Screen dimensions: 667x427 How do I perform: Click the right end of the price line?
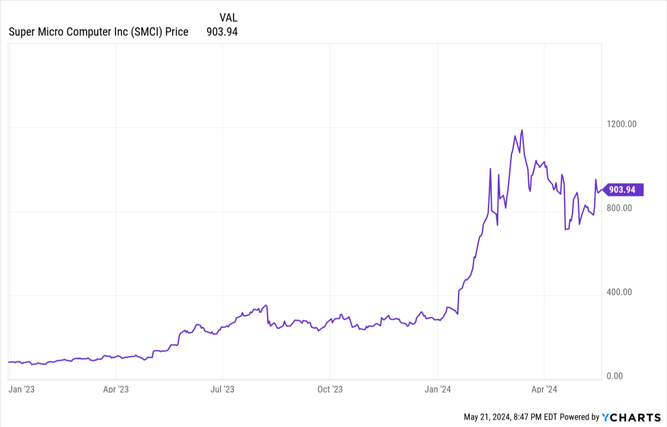coord(603,189)
